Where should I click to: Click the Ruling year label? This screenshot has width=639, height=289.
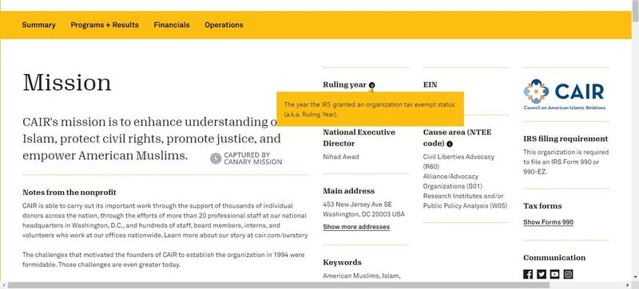[344, 84]
